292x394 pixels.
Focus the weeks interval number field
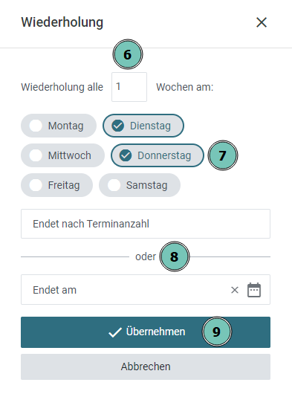(129, 87)
